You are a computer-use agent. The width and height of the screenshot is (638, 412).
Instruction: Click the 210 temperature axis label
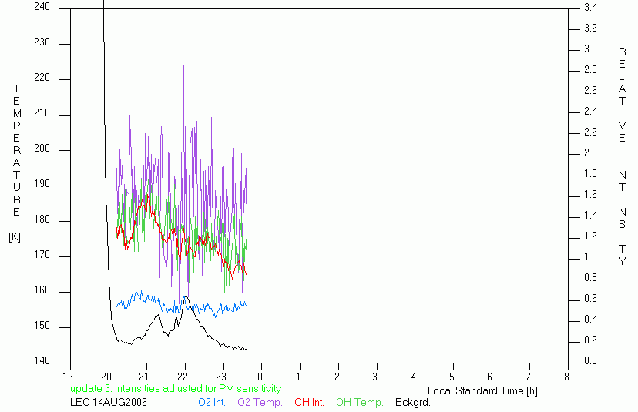pos(42,112)
